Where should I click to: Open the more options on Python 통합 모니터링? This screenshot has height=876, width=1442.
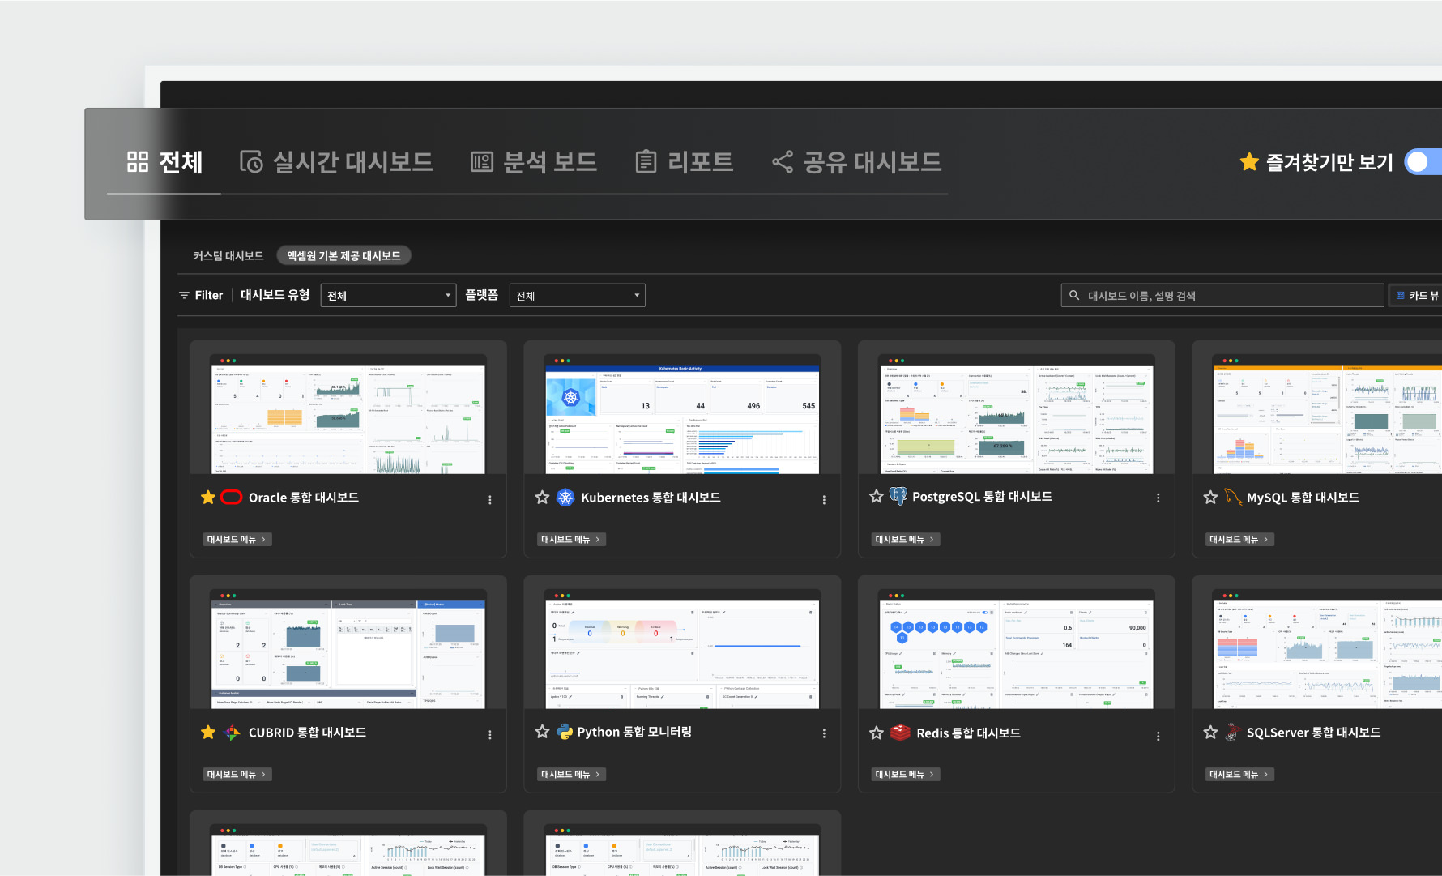(x=824, y=733)
